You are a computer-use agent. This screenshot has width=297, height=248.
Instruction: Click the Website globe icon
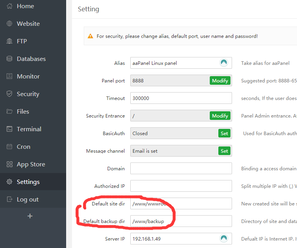click(10, 24)
